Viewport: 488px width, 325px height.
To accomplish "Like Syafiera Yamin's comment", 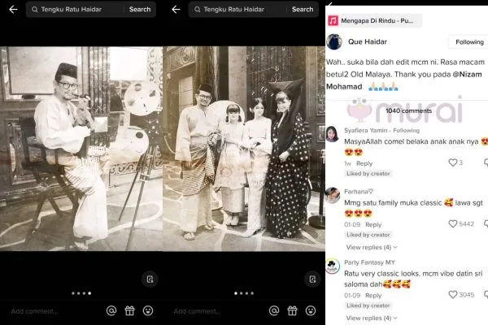I will tap(453, 162).
